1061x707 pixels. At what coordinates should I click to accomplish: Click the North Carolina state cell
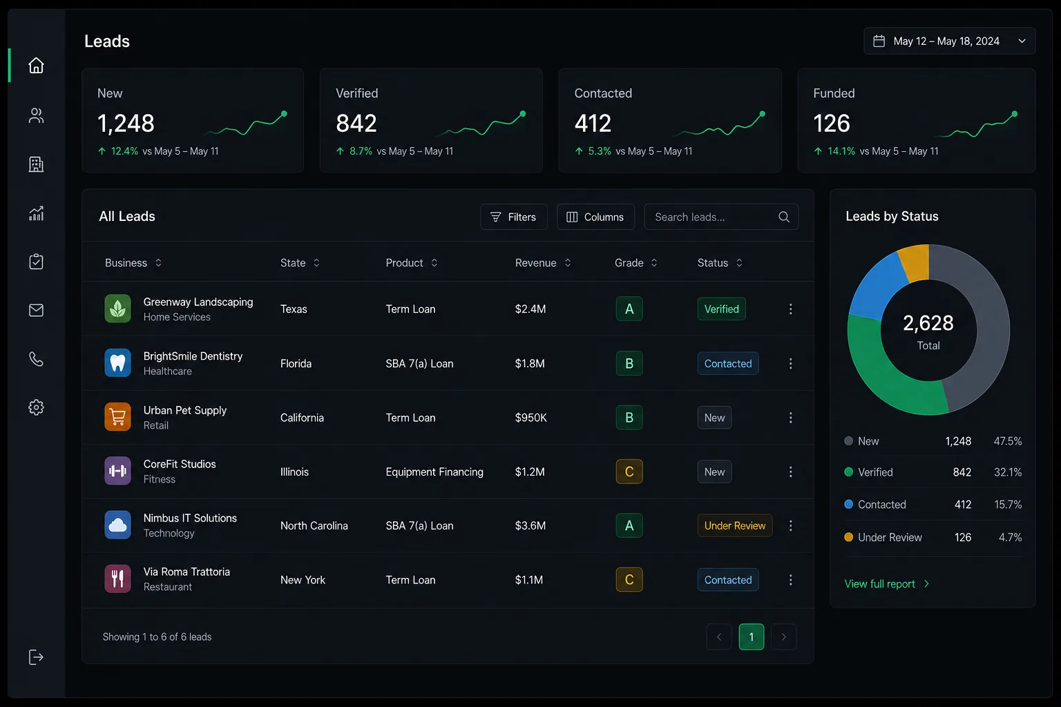(314, 526)
